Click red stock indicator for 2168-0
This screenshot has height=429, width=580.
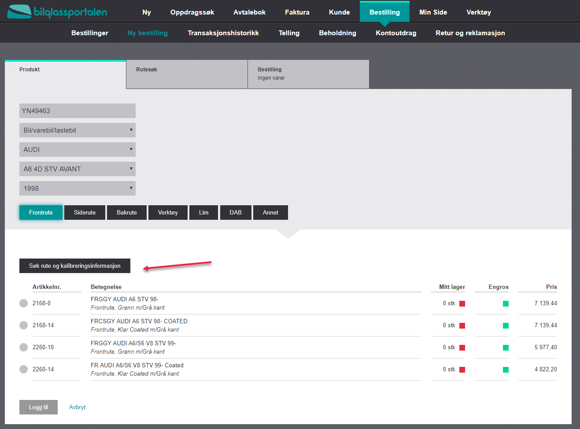click(462, 303)
